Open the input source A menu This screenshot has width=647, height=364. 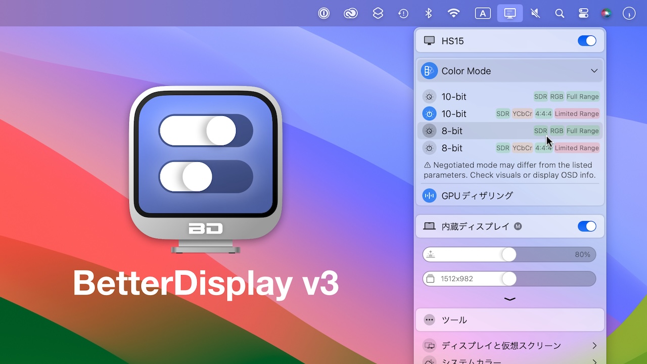click(x=483, y=14)
